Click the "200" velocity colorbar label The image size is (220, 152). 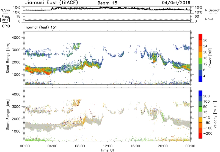tap(207, 96)
